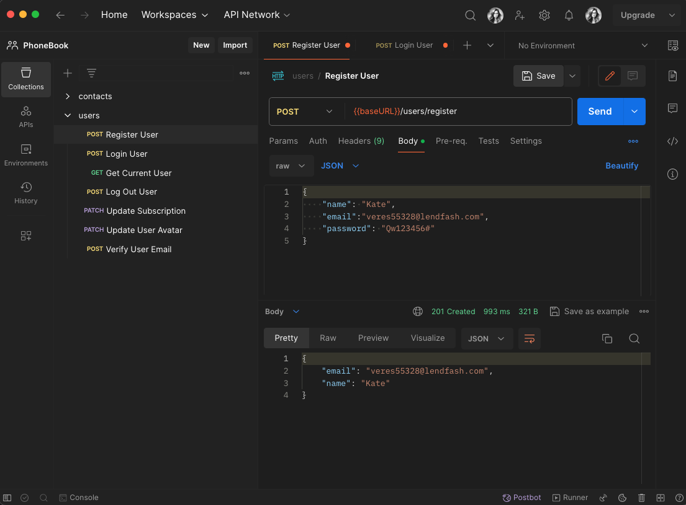Open the comments icon in right sidebar
686x505 pixels.
[x=673, y=108]
